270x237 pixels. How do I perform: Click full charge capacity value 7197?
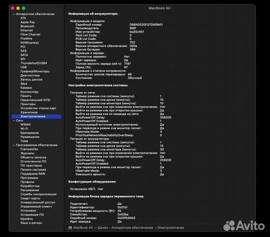[x=128, y=64]
